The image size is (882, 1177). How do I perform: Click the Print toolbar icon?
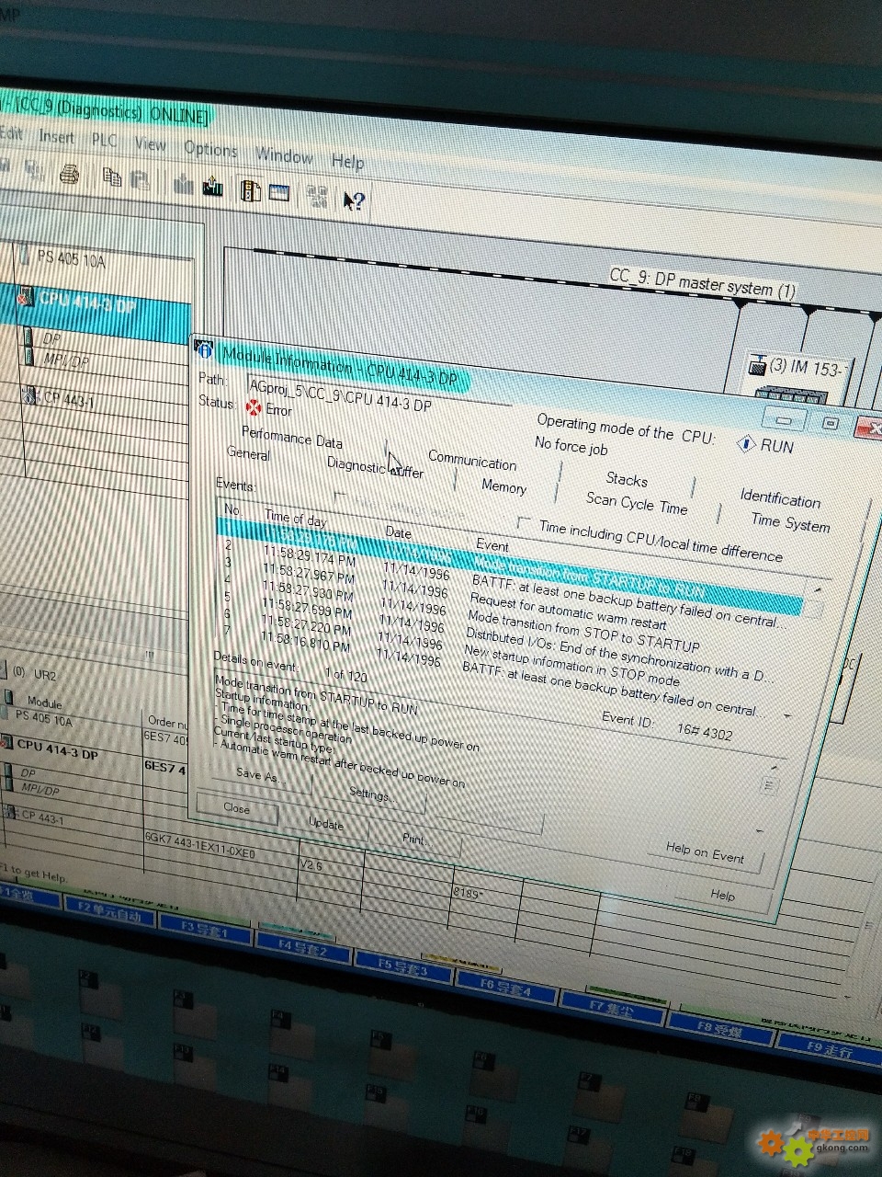tap(70, 174)
